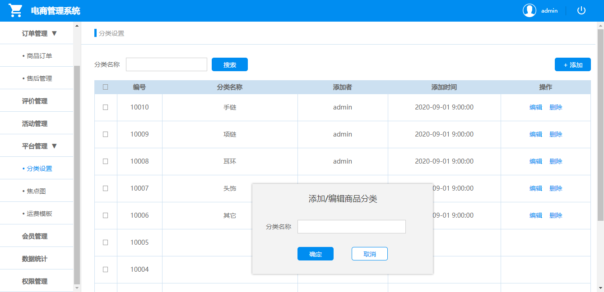Screen dimensions: 604x292
Task: Check the checkbox for row 10008
Action: point(106,161)
